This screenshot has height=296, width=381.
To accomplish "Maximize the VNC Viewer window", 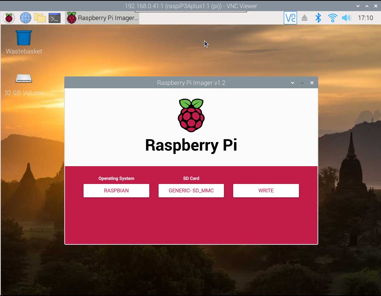I will 367,6.
